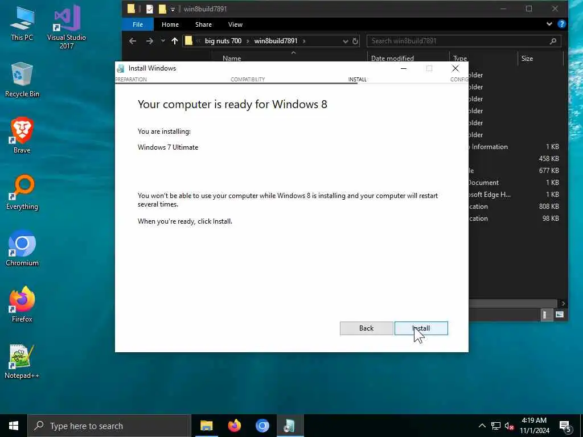Screen dimensions: 583x437
Task: Select the 677 KB file row
Action: [x=515, y=171]
